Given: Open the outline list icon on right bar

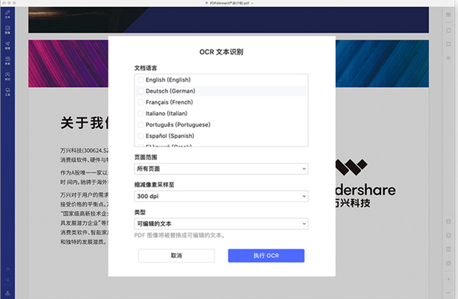Looking at the screenshot, I should 448,58.
